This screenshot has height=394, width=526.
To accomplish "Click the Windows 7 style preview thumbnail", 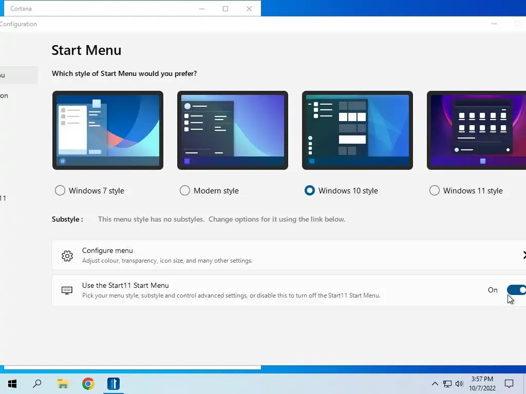I will pyautogui.click(x=108, y=130).
